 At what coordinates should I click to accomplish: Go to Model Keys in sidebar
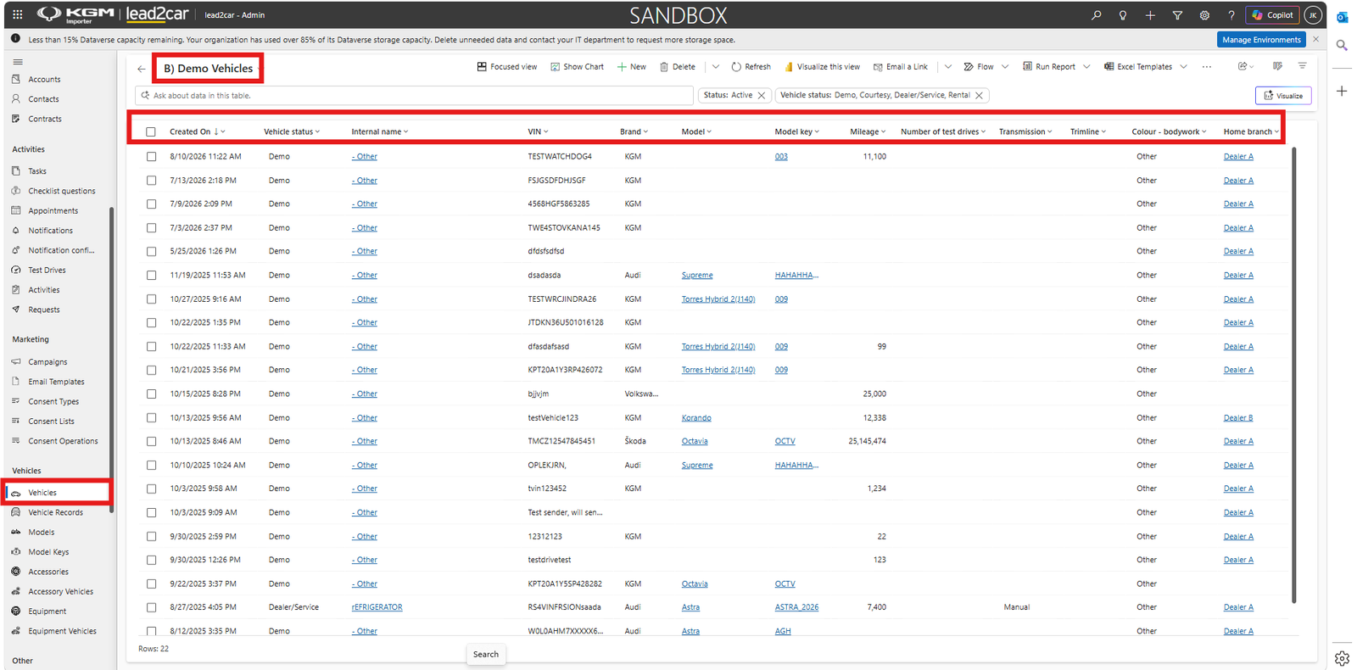pyautogui.click(x=48, y=551)
